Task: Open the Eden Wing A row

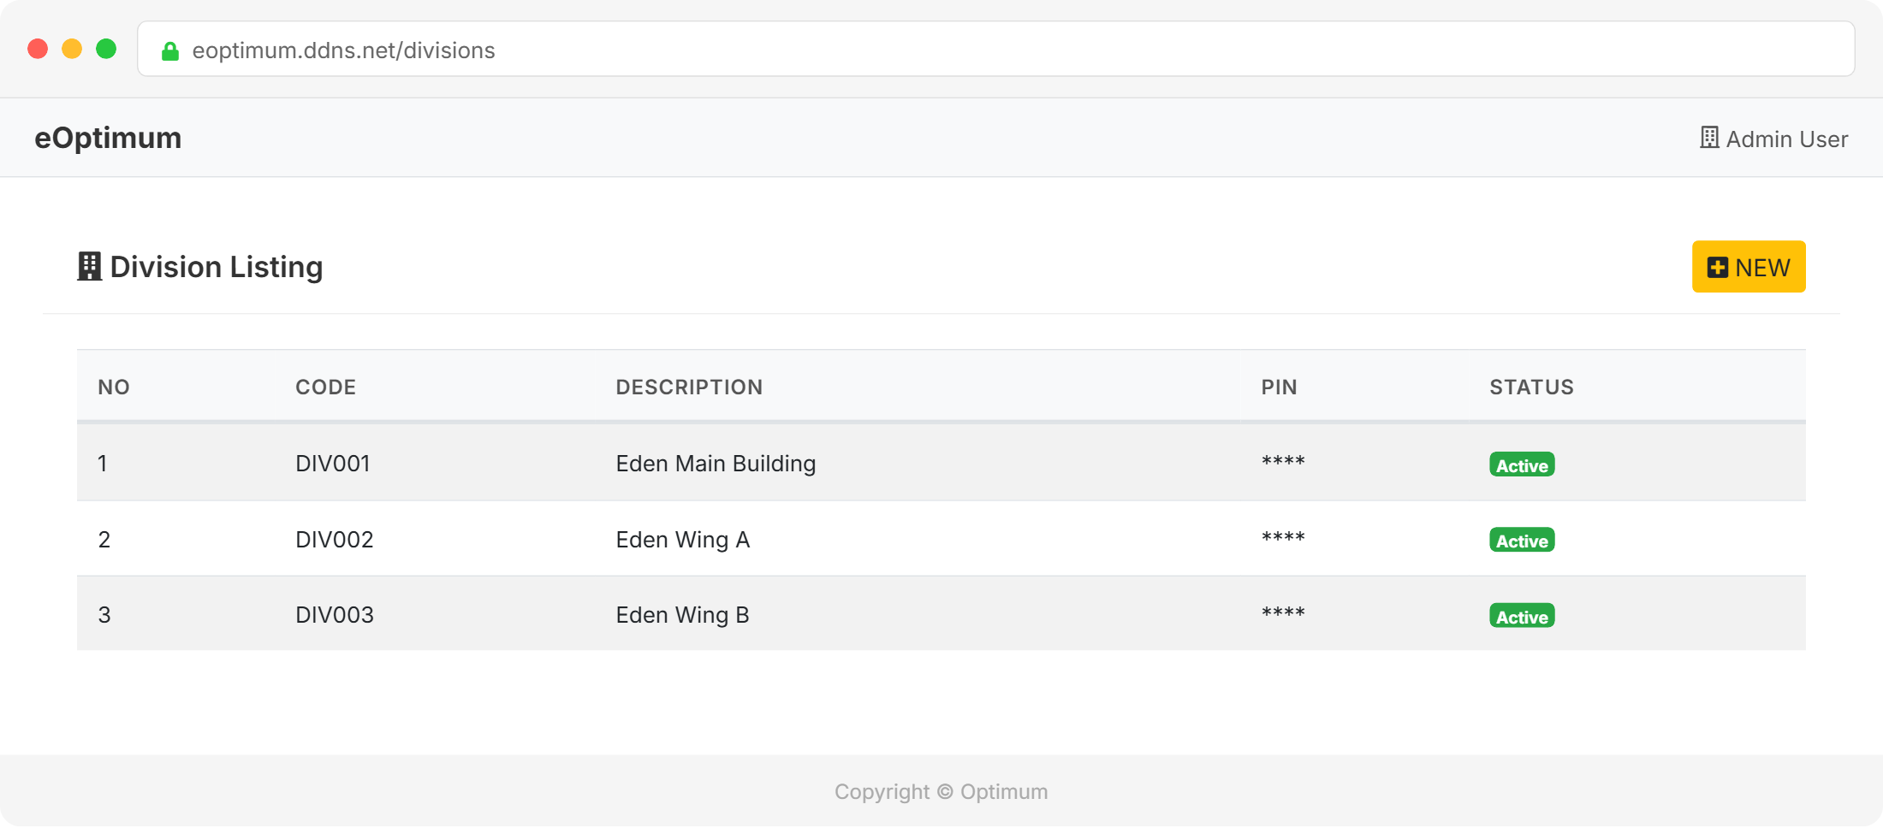Action: (682, 540)
